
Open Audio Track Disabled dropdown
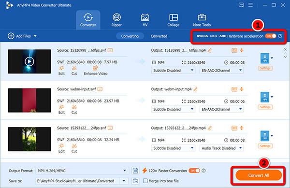221,148
